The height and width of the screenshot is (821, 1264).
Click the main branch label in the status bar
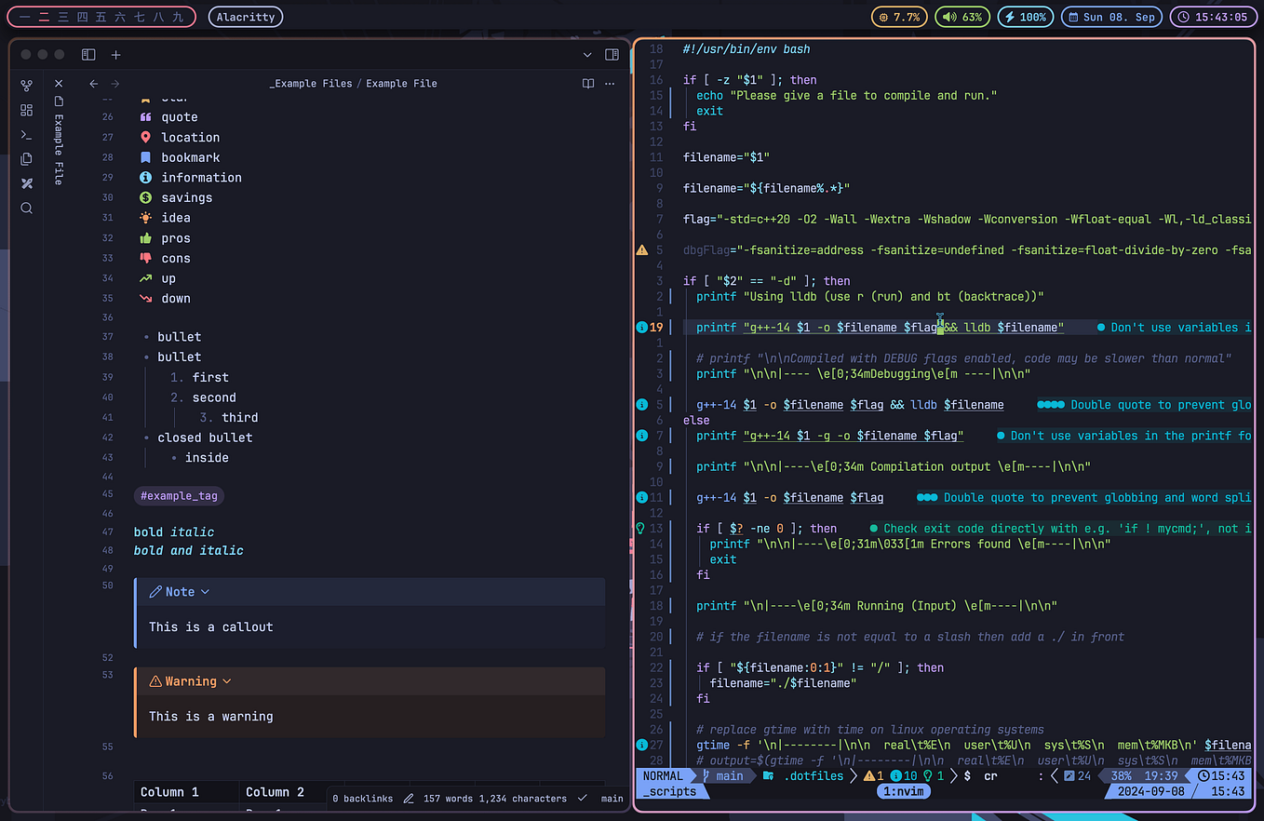(x=731, y=775)
